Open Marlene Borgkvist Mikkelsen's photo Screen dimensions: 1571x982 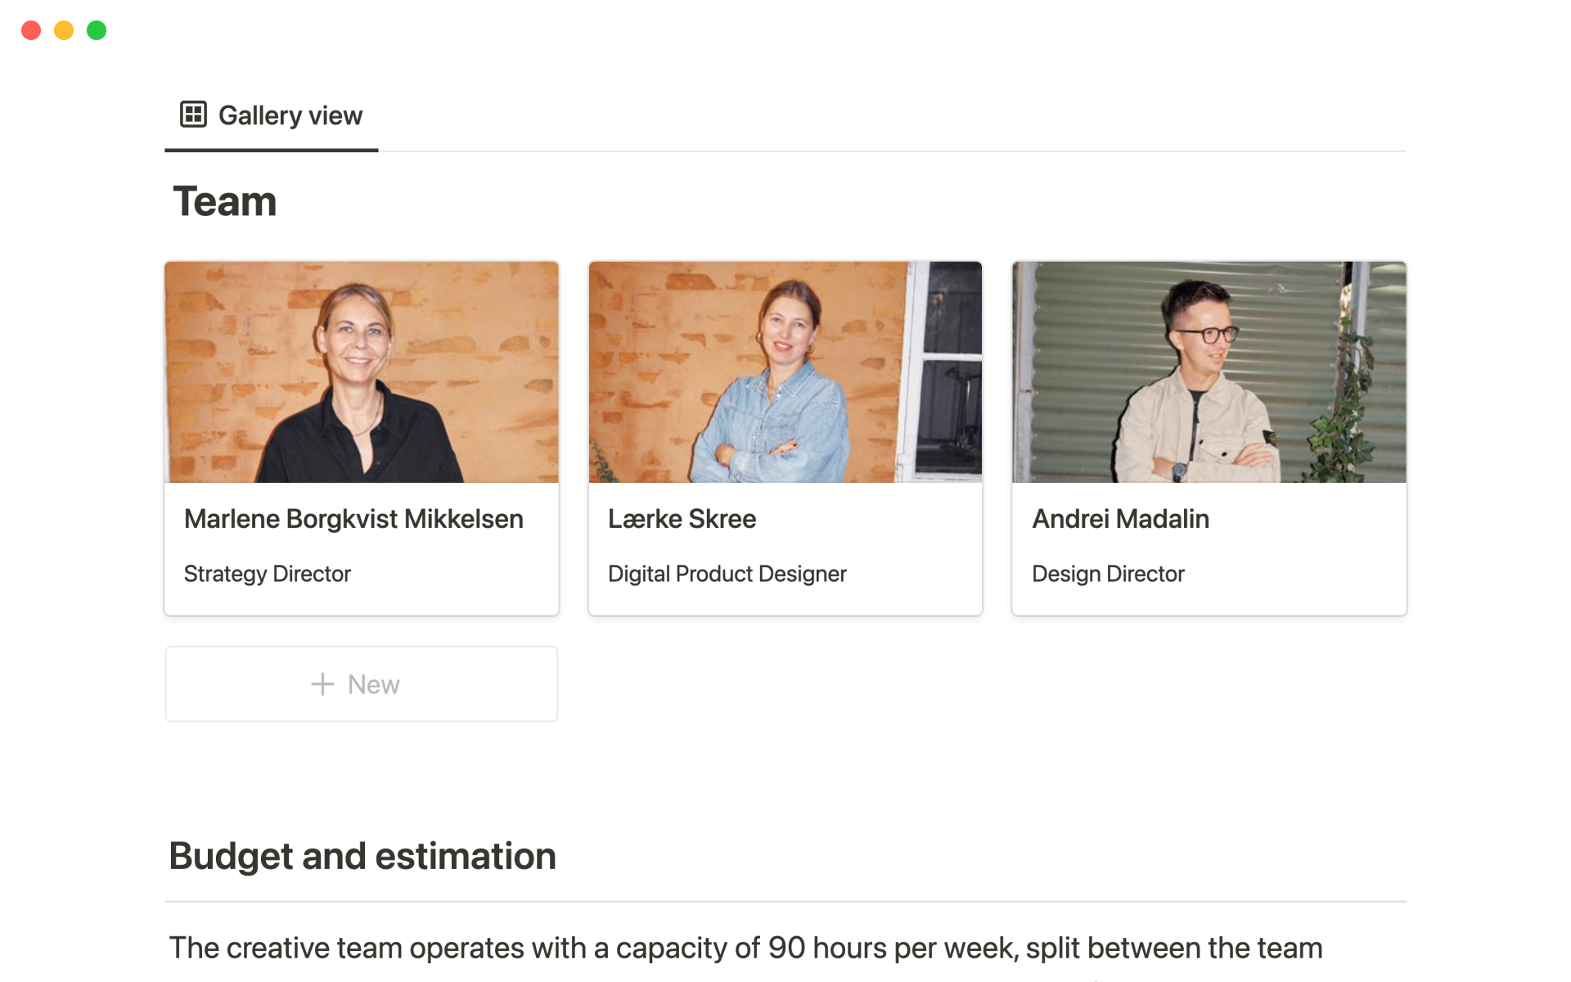(362, 372)
